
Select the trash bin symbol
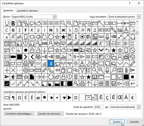pos(108,84)
